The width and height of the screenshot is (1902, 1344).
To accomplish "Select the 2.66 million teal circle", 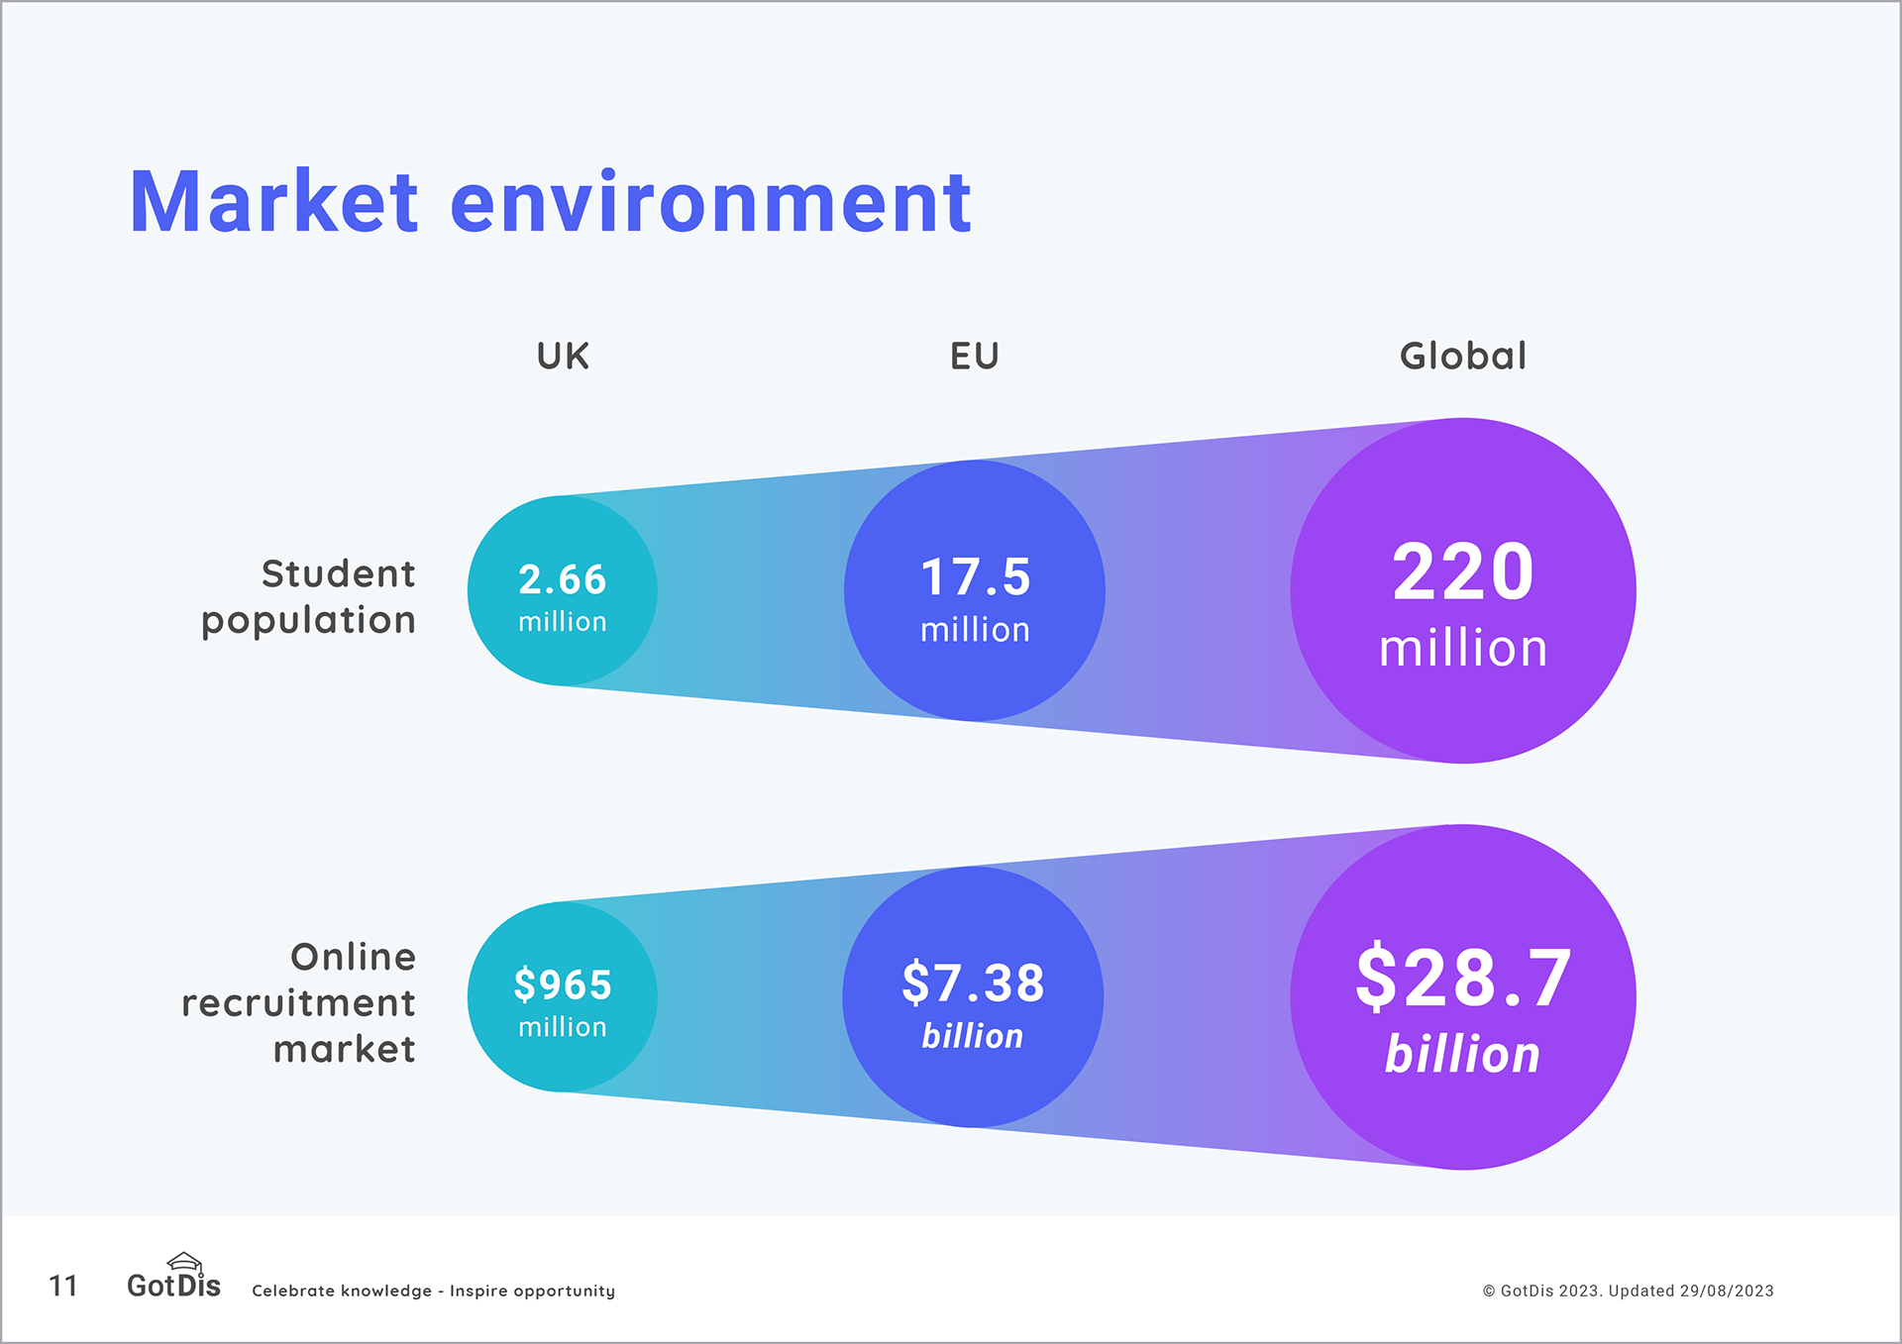I will pos(562,591).
